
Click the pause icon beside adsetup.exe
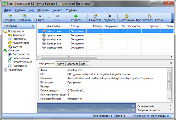tap(44, 31)
